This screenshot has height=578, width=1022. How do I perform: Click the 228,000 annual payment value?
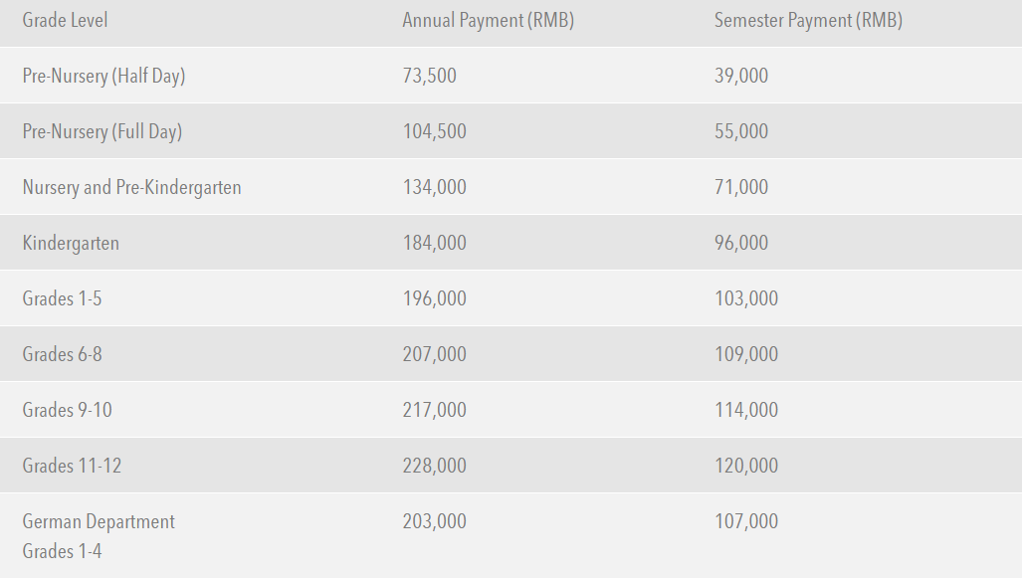coord(434,466)
